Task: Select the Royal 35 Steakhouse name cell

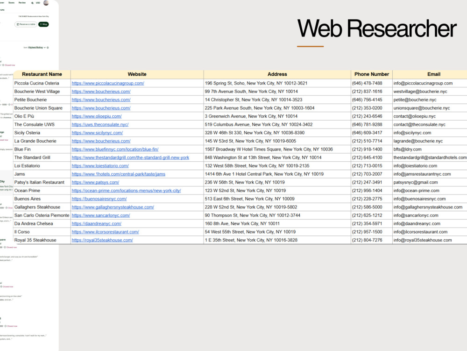Action: click(x=42, y=240)
